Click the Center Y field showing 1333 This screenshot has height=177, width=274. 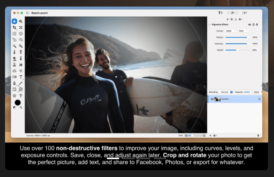click(x=243, y=31)
